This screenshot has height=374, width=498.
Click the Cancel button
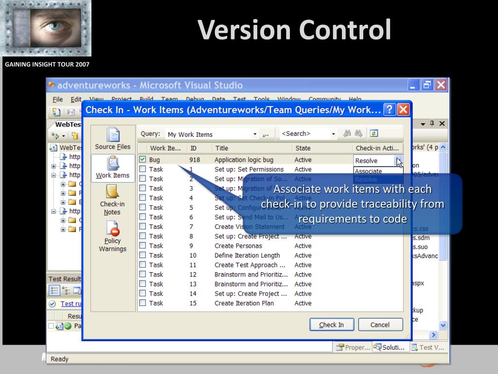pos(380,325)
